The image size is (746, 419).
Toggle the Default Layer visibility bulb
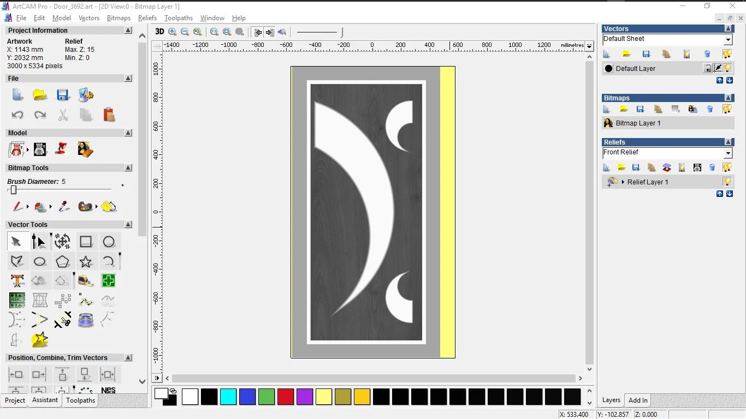pos(727,68)
